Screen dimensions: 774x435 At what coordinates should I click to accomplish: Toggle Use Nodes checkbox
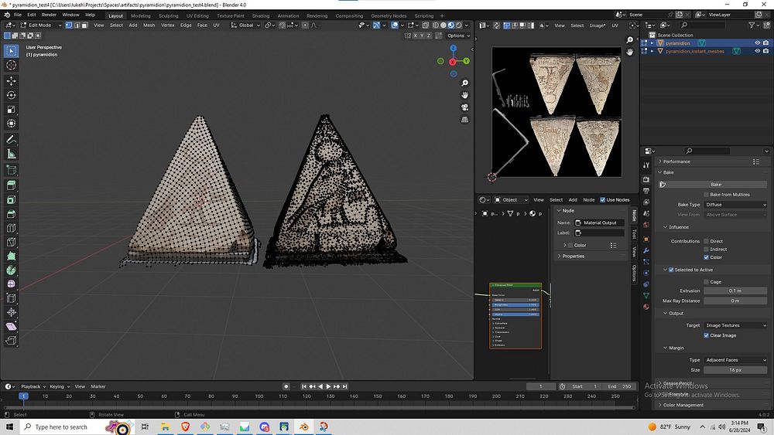coord(604,199)
